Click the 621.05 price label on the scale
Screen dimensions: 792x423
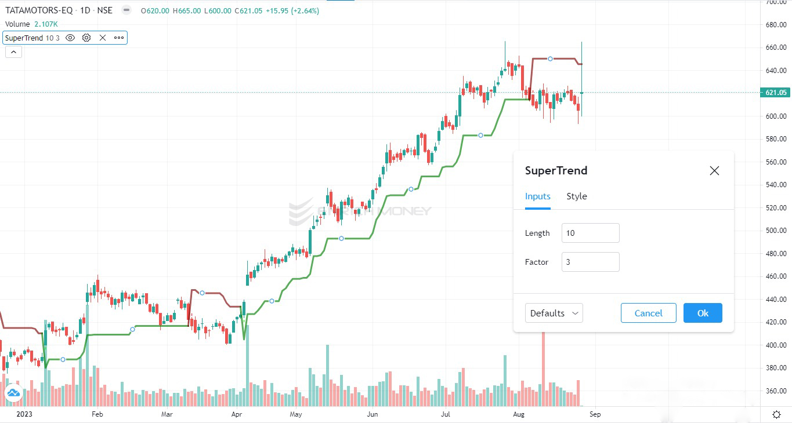click(x=776, y=92)
